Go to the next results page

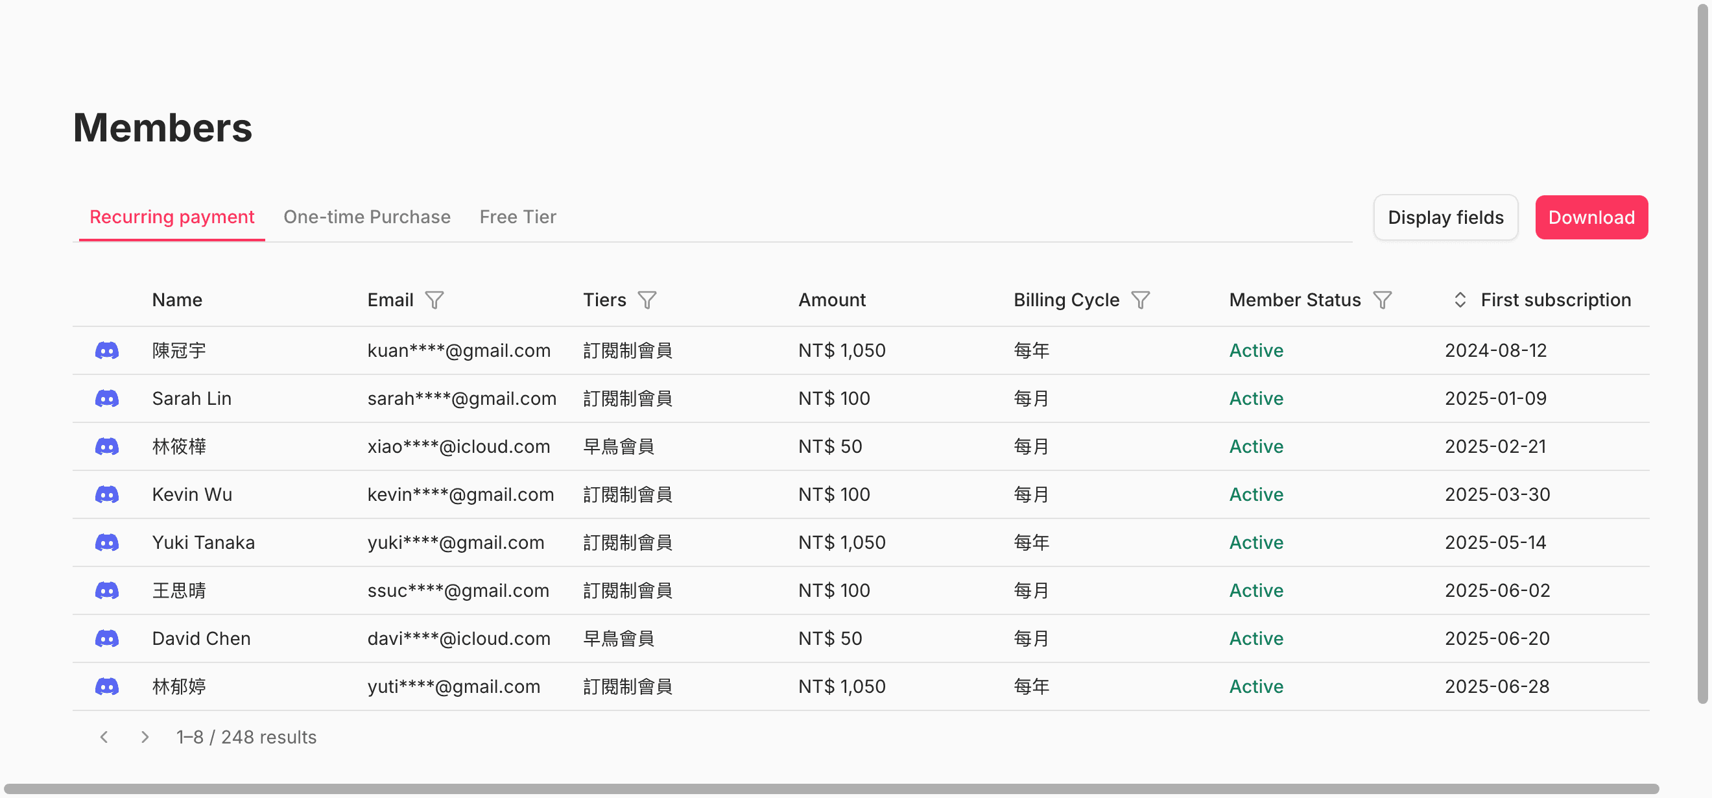point(145,737)
